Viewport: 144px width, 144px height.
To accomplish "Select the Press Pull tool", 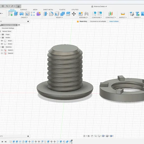I will [45, 14].
